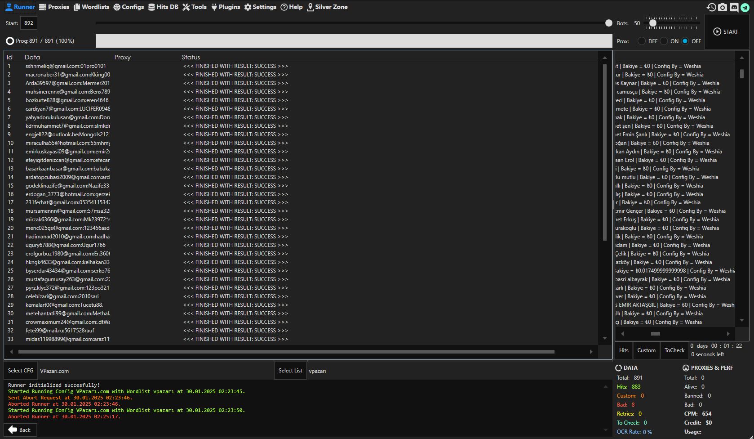This screenshot has height=439, width=754.
Task: Click the camera screenshot icon
Action: click(x=722, y=7)
